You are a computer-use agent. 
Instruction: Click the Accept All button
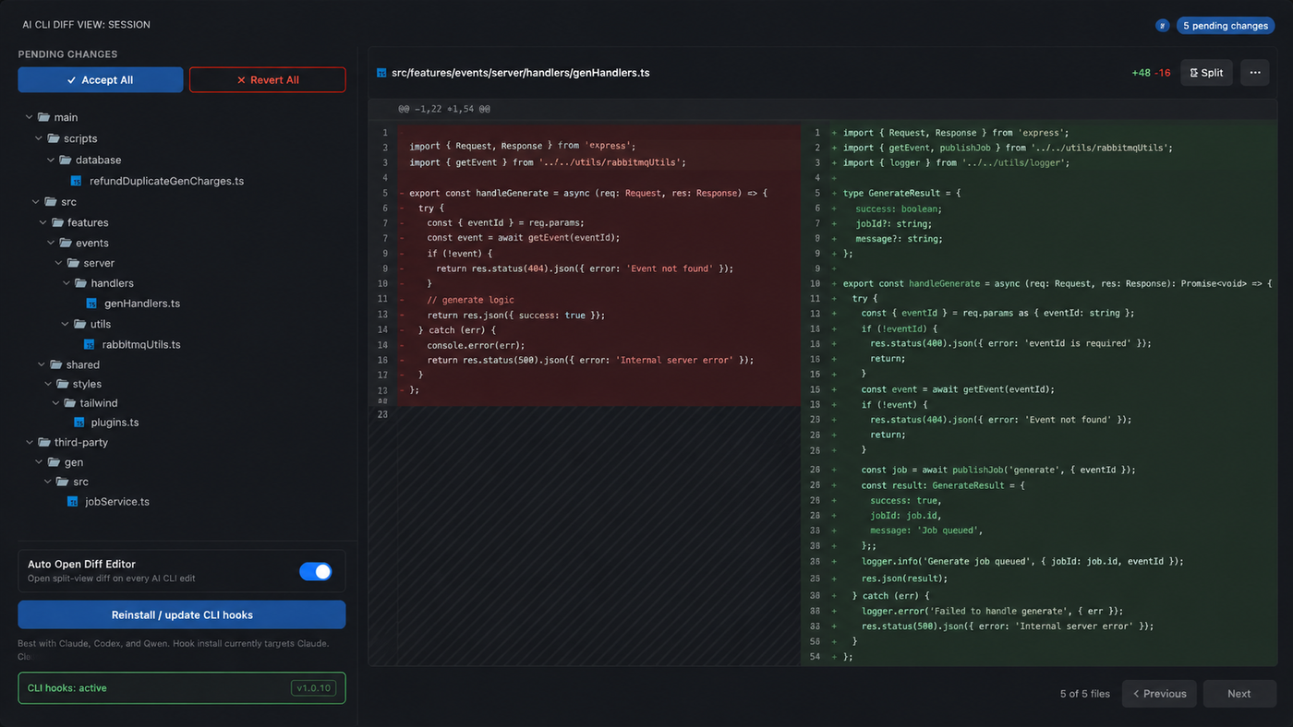click(101, 80)
